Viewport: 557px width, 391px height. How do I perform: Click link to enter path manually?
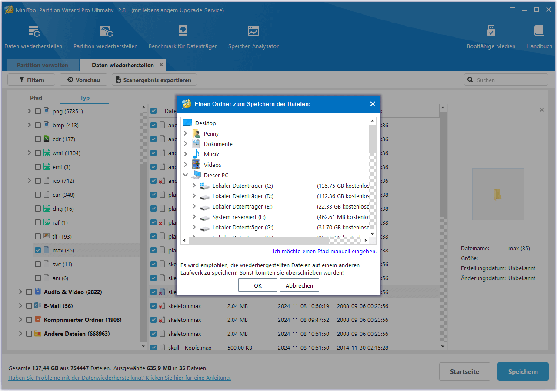tap(325, 252)
